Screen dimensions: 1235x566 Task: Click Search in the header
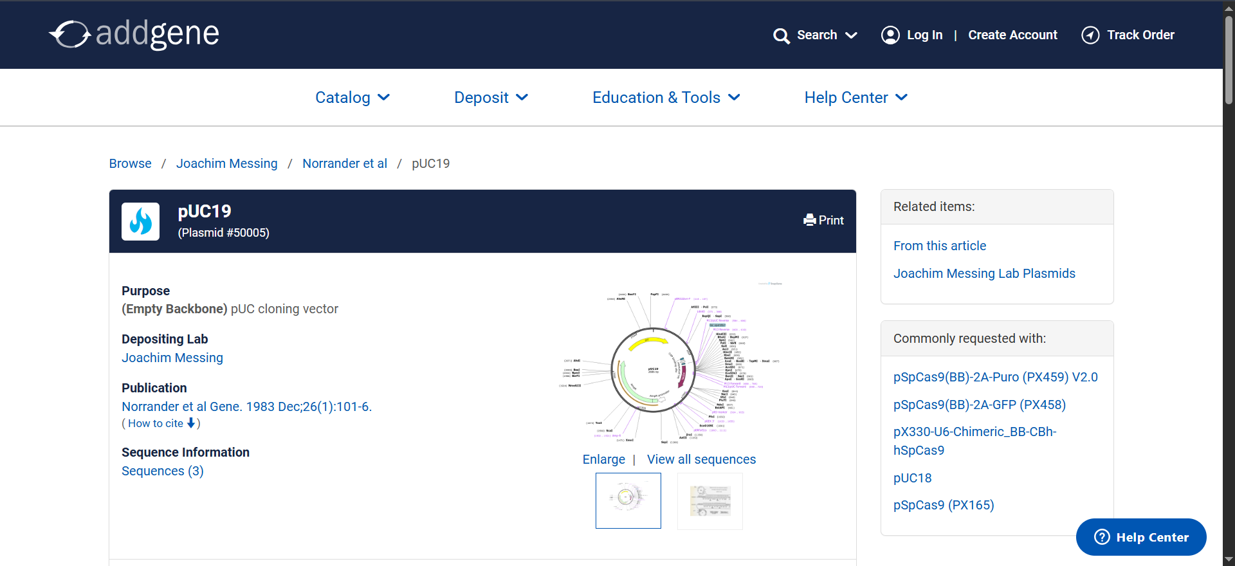pos(817,35)
